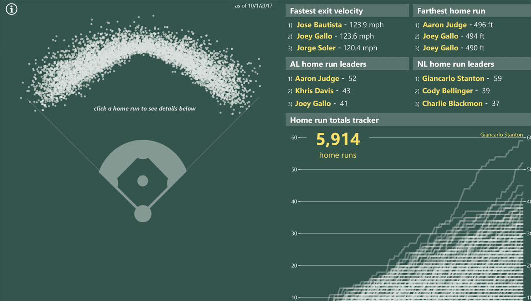
Task: Click Cody Bellinger in NL leaders list
Action: 447,91
